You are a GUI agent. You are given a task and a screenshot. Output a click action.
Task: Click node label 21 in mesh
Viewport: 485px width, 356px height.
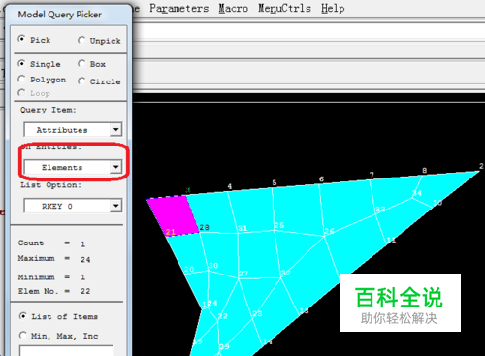pos(171,232)
